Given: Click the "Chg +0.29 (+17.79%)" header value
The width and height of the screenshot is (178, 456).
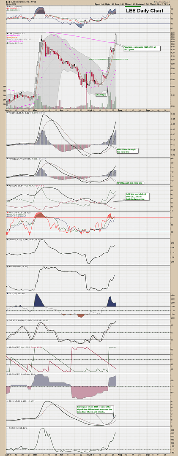Looking at the screenshot, I should pyautogui.click(x=160, y=5).
